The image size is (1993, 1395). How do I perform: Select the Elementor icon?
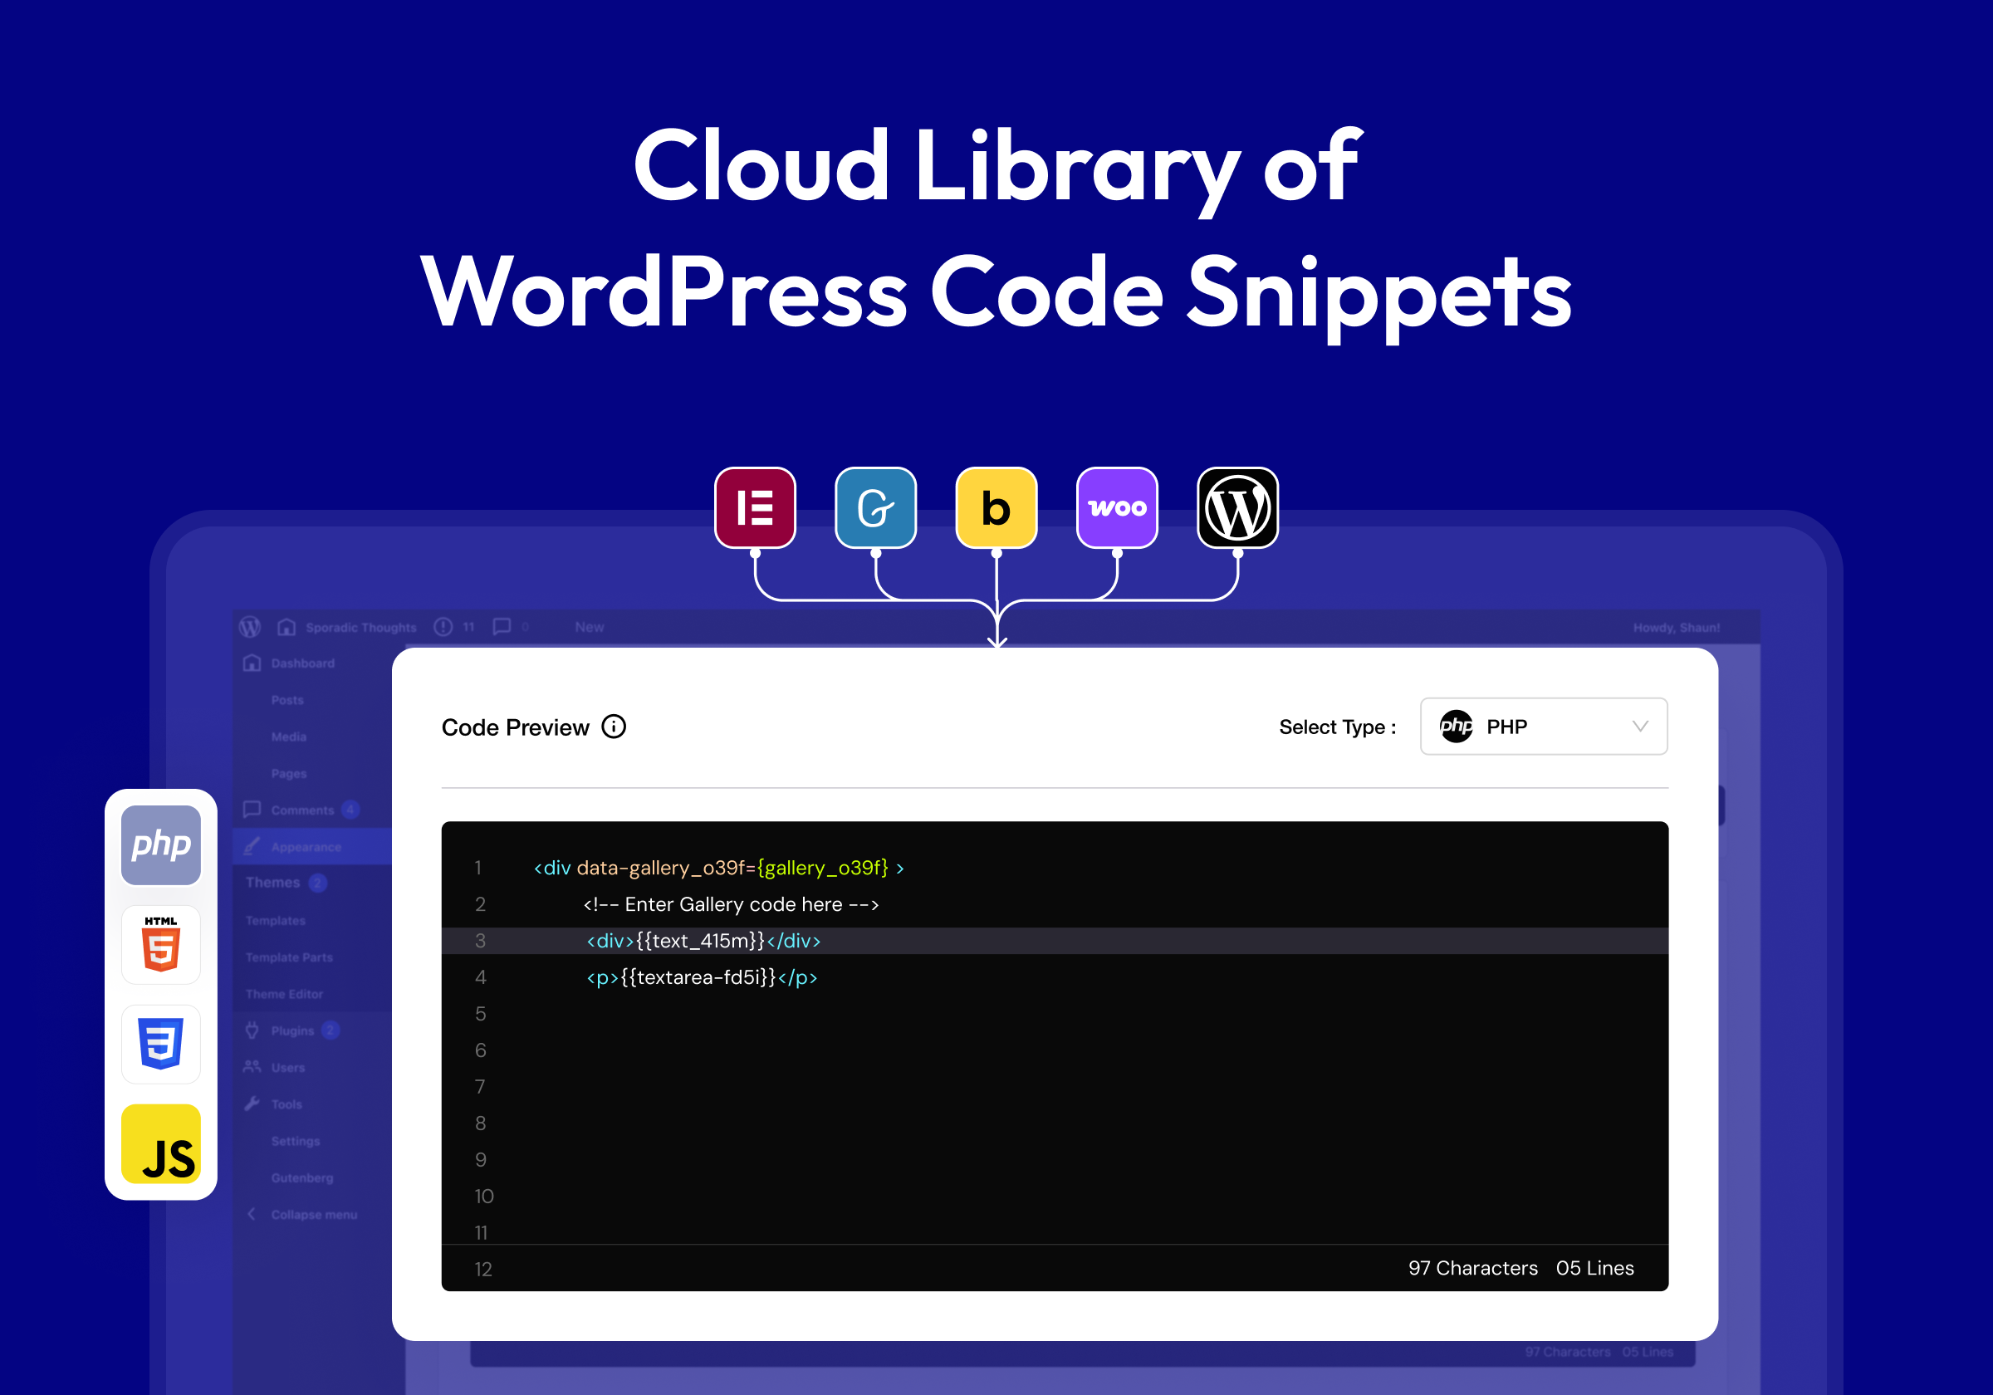pos(754,508)
